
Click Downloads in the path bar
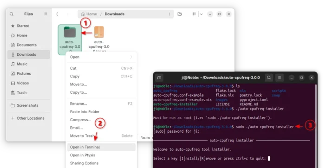point(114,14)
